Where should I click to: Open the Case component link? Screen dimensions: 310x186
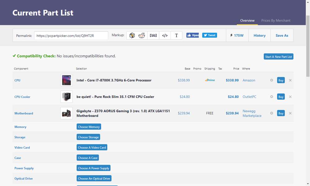[x=18, y=158]
